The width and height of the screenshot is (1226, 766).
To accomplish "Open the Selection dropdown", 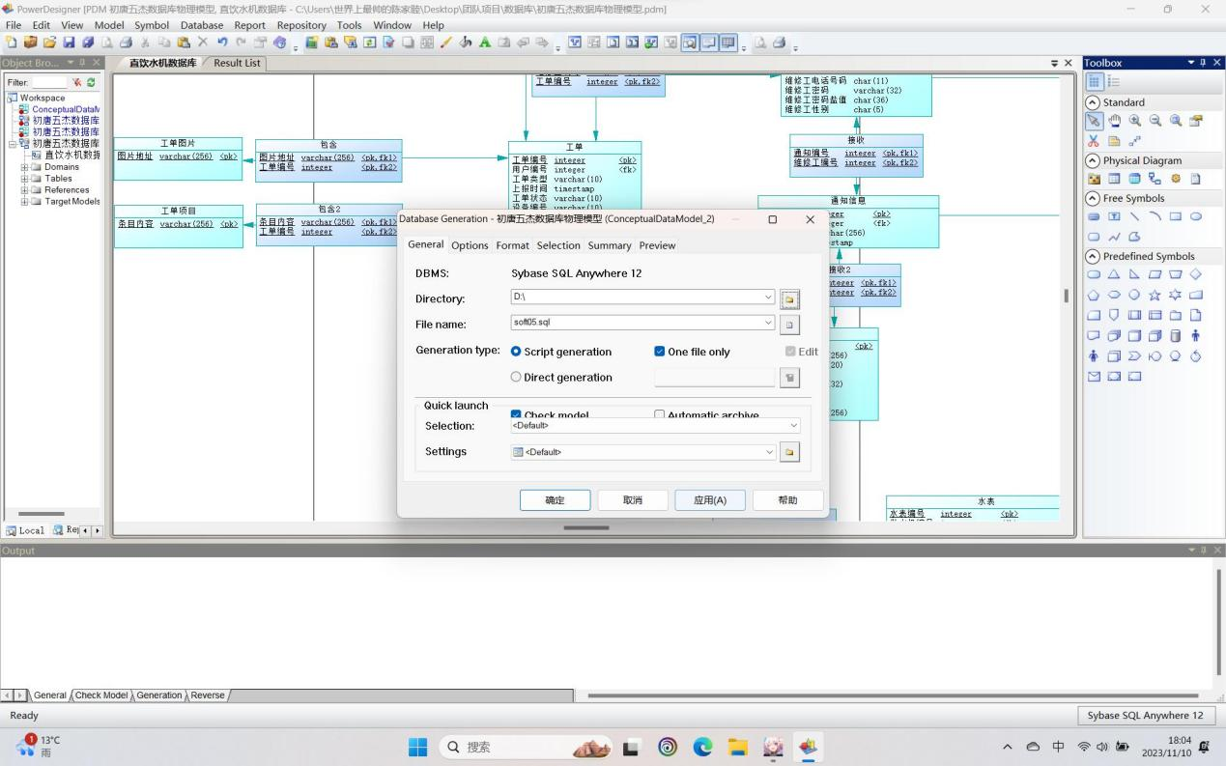I will pos(794,425).
